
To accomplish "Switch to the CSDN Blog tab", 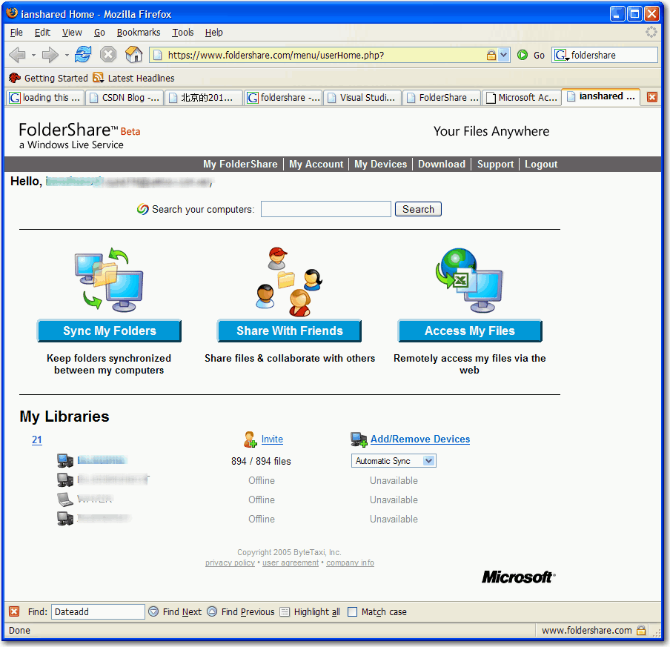I will tap(125, 97).
